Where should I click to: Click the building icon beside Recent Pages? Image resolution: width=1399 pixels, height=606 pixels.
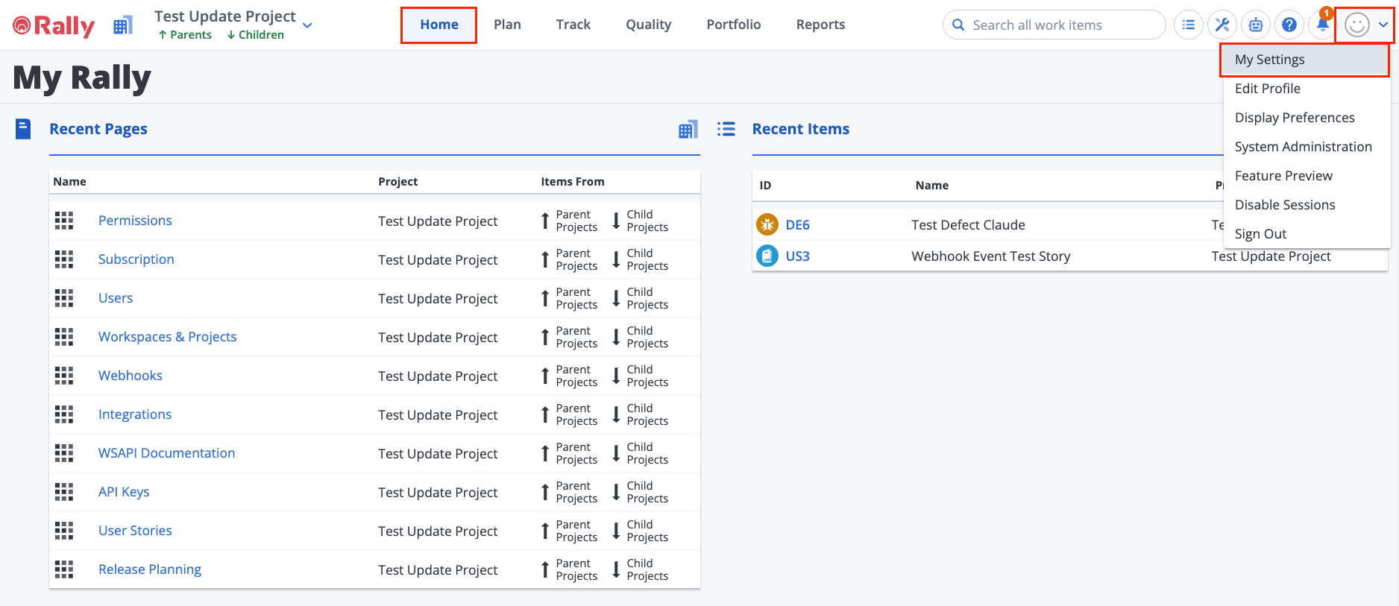coord(688,130)
